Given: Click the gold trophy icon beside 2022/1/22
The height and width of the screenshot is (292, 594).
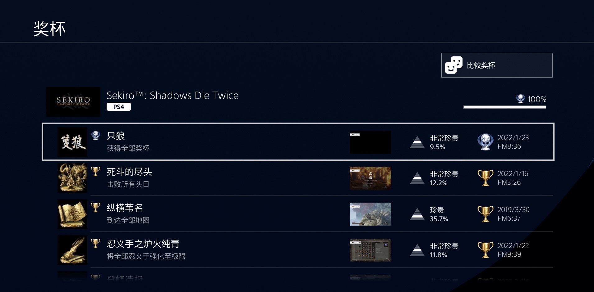Looking at the screenshot, I should 485,250.
